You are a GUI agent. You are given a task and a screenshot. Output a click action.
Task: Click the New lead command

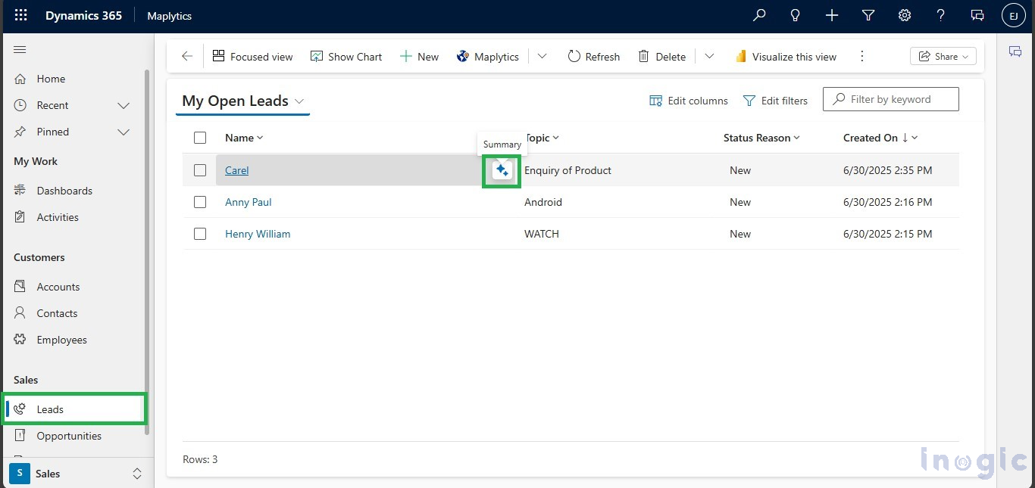pyautogui.click(x=419, y=57)
